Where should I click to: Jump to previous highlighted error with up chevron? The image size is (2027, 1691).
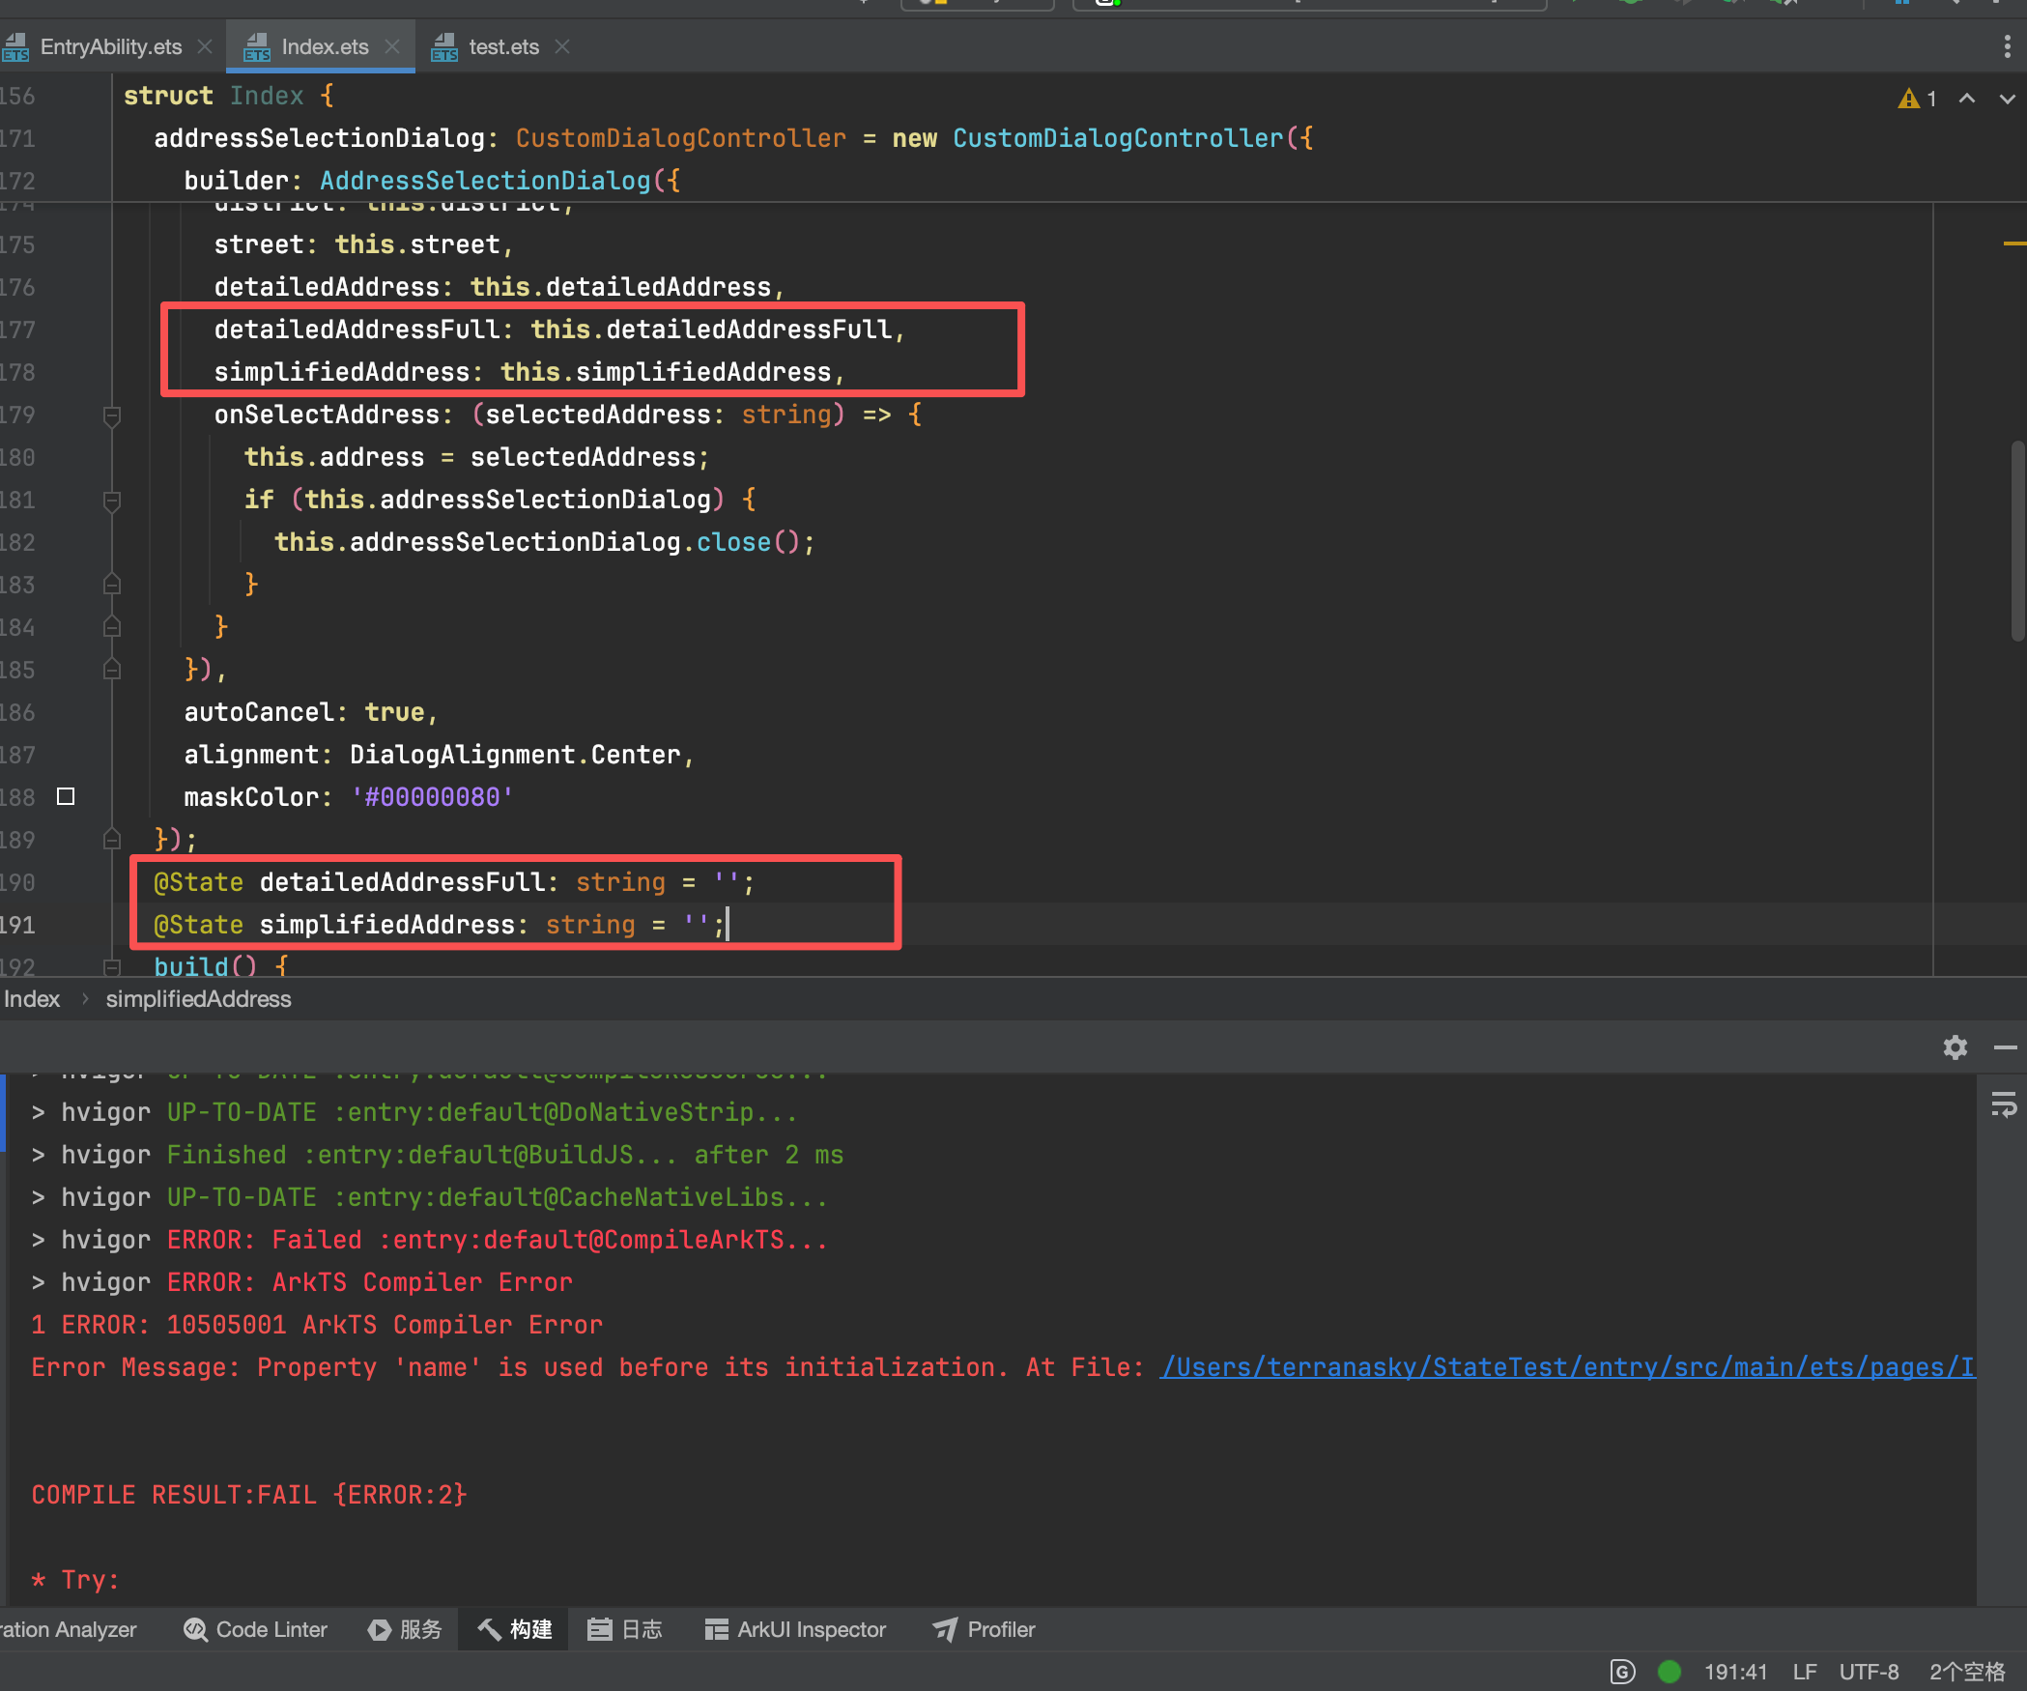click(1966, 99)
